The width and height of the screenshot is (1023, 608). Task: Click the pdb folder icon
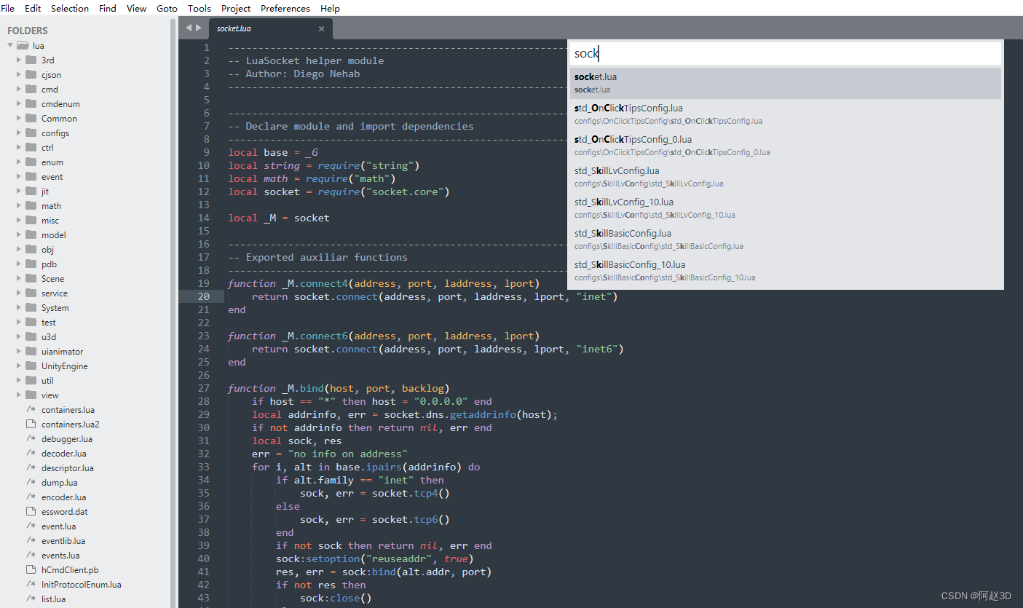tap(31, 264)
